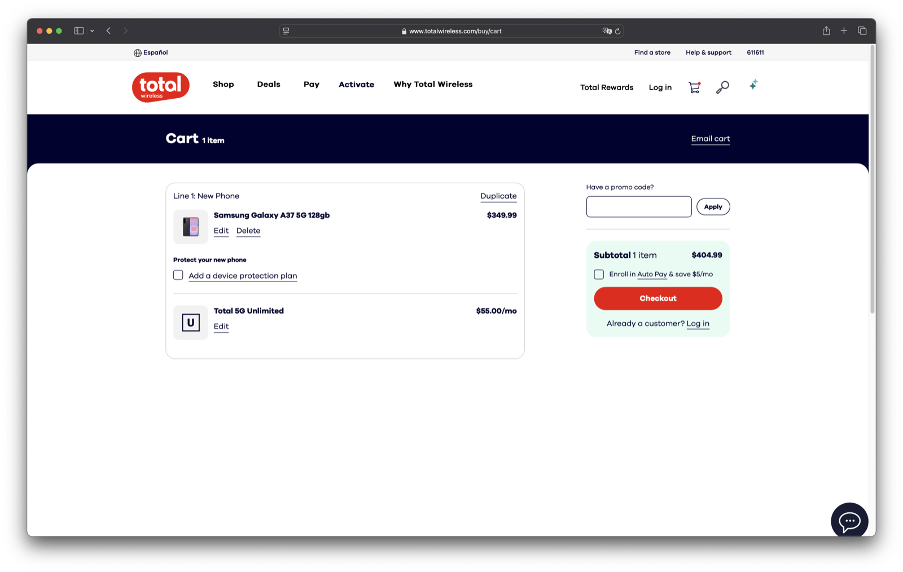Screen dimensions: 903x572
Task: Click the reader page icon in address bar
Action: (x=286, y=31)
